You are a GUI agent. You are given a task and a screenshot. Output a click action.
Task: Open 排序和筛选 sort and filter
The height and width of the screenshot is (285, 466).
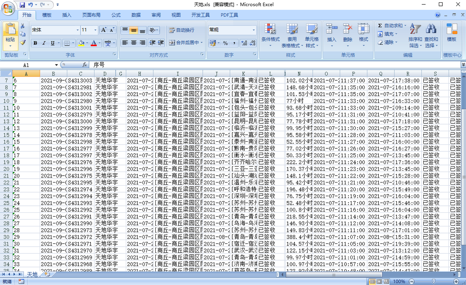pyautogui.click(x=415, y=35)
